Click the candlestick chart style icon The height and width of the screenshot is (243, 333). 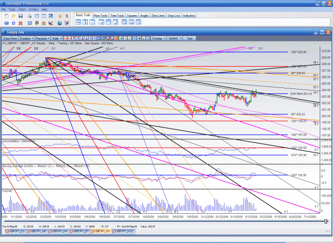point(121,38)
